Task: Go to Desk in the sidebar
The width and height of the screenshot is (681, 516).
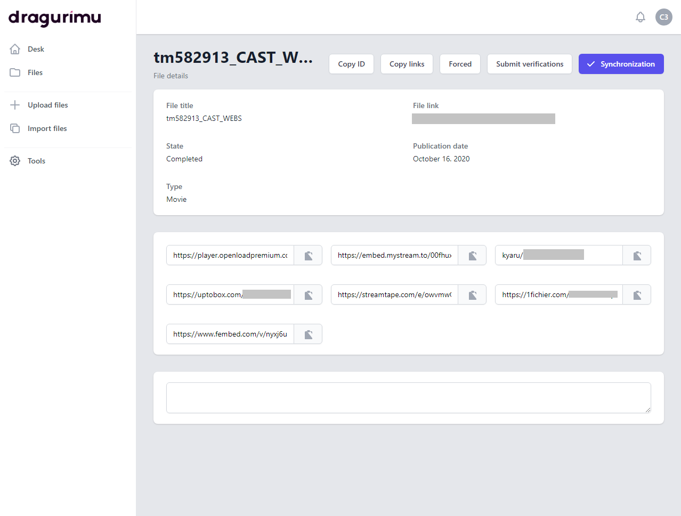Action: coord(36,49)
